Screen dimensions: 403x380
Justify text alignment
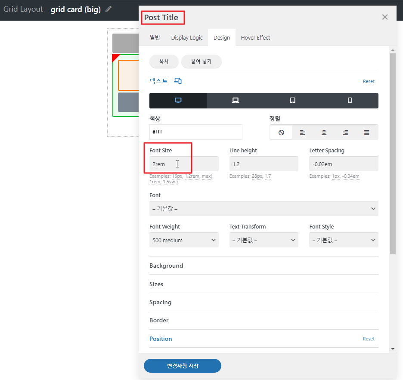pos(367,132)
